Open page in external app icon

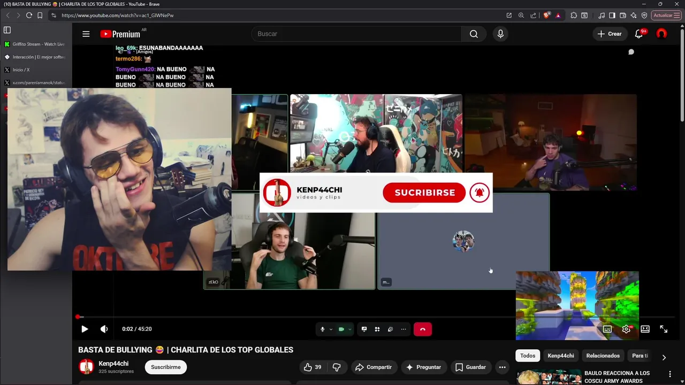509,16
